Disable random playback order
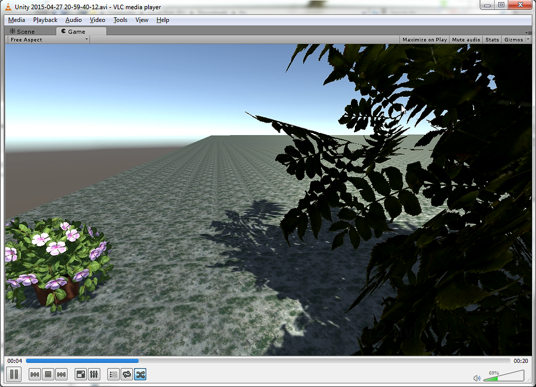 click(140, 374)
